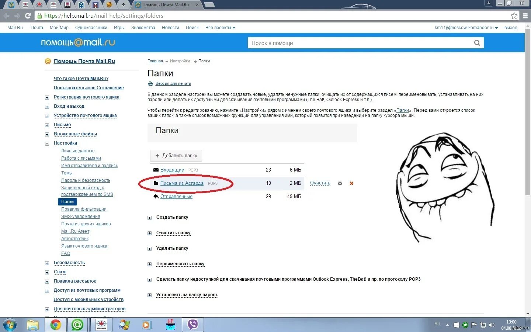The width and height of the screenshot is (531, 332).
Task: Click Очистить link for Письма из Асгарда
Action: click(x=320, y=183)
